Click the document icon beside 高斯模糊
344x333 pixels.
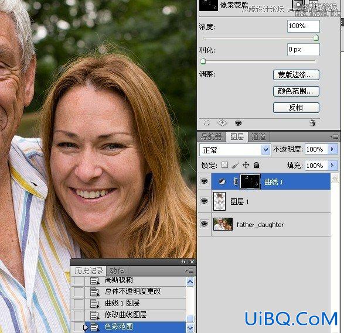(95, 281)
